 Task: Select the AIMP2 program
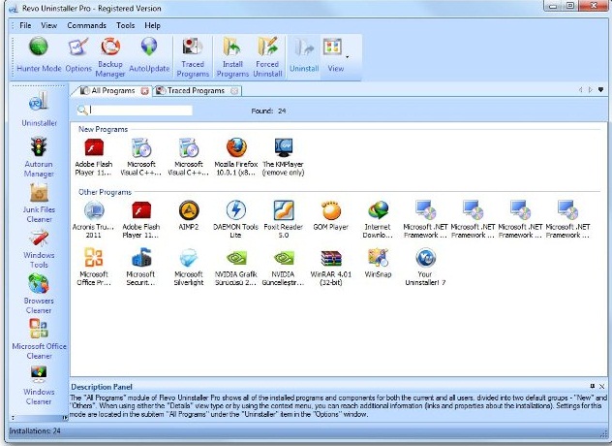[189, 216]
